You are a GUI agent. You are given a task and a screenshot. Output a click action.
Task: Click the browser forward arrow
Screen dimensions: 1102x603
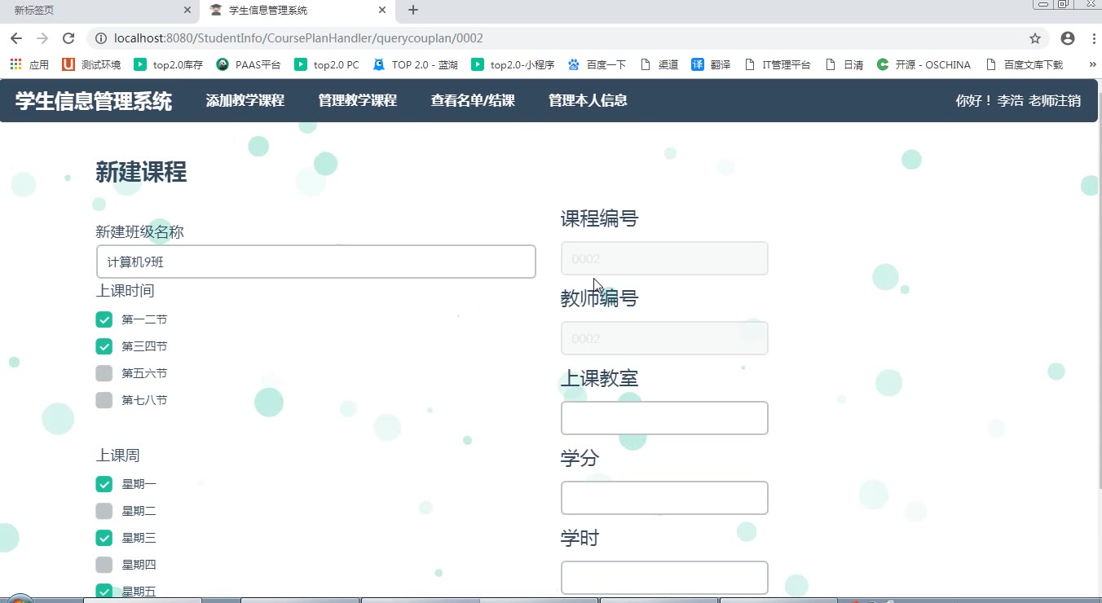click(42, 38)
